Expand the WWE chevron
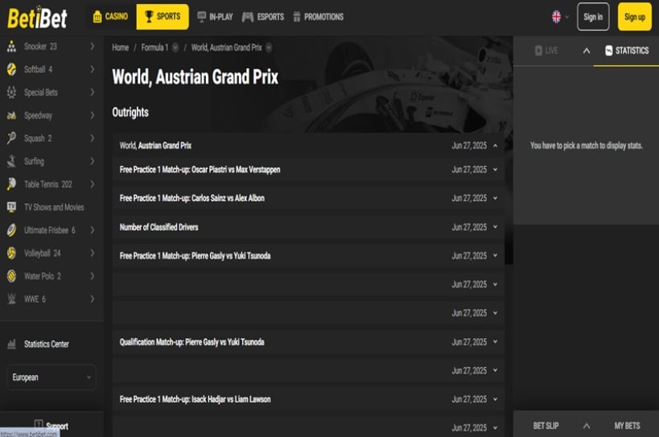 (x=92, y=299)
